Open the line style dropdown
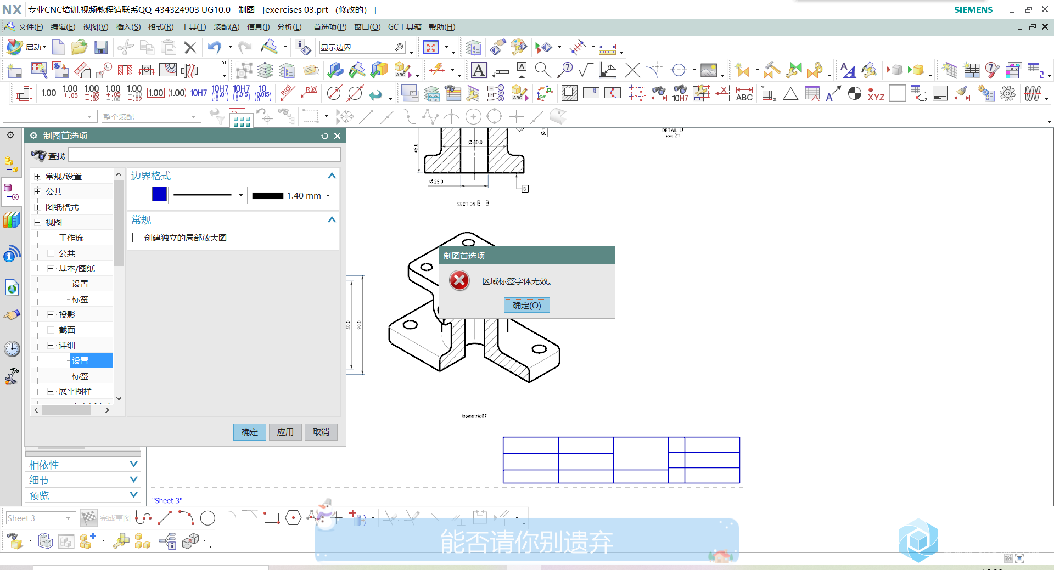The width and height of the screenshot is (1054, 570). pyautogui.click(x=241, y=195)
